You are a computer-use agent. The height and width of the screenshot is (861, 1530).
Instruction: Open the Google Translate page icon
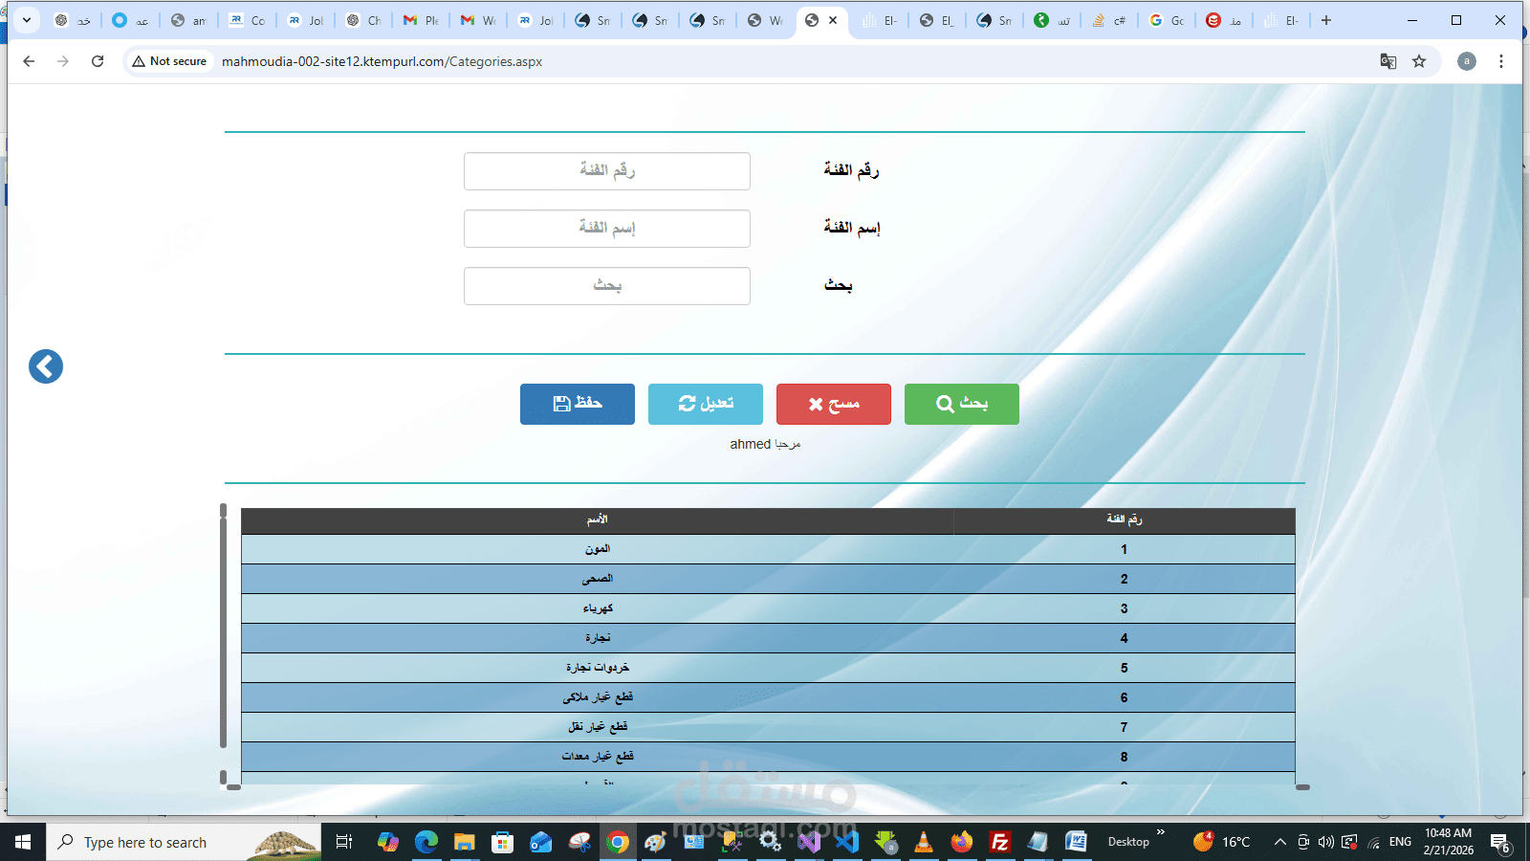(1388, 61)
